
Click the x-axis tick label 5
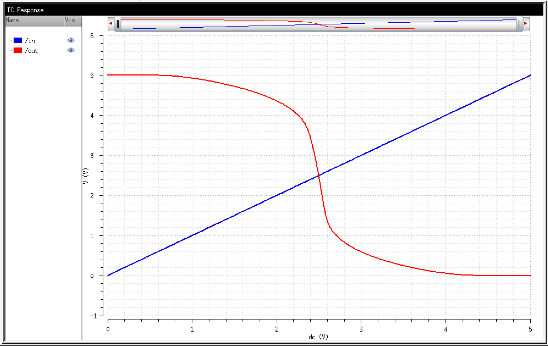pos(530,329)
